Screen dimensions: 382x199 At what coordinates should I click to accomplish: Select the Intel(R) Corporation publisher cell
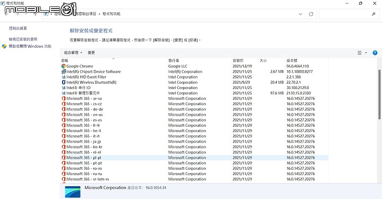(185, 71)
